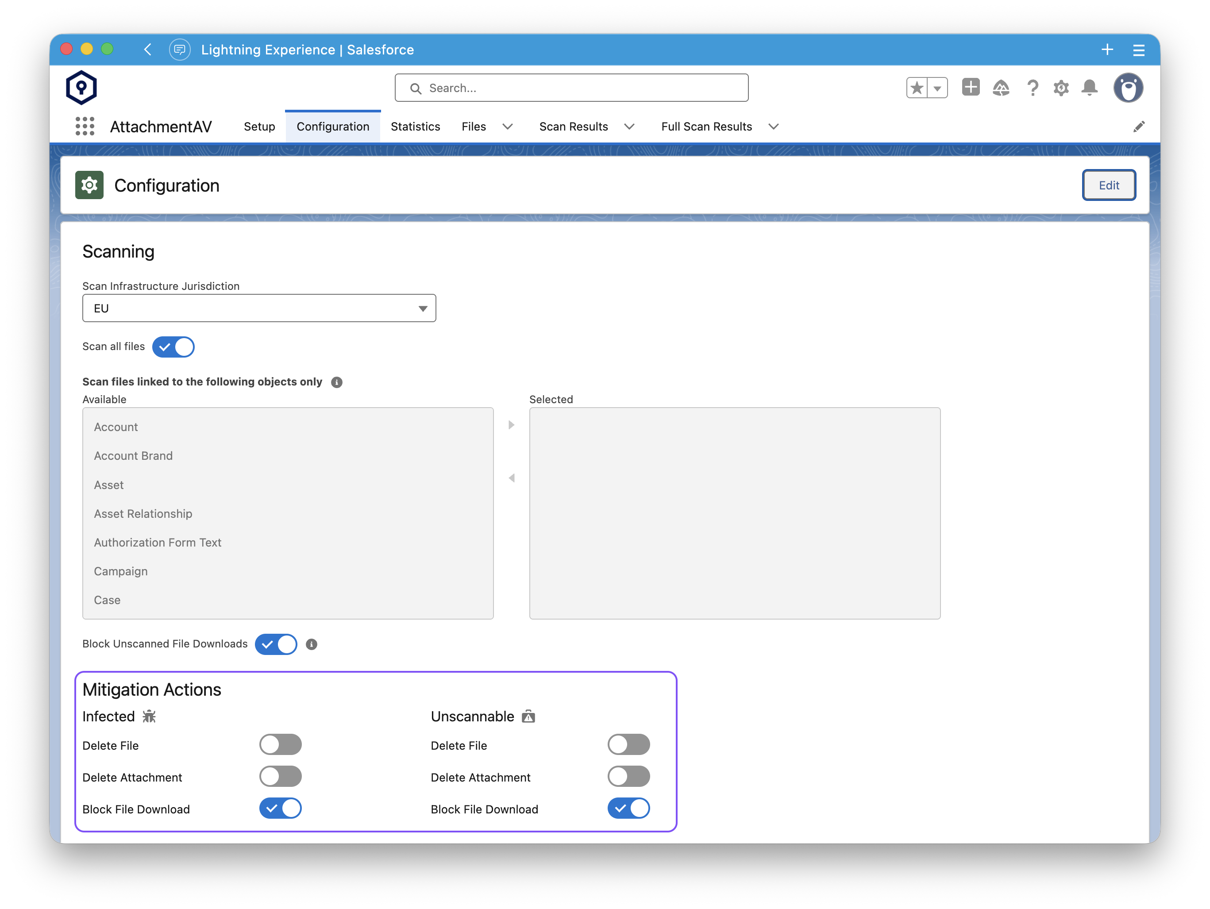Click the Global Actions plus icon
1210x909 pixels.
(971, 88)
